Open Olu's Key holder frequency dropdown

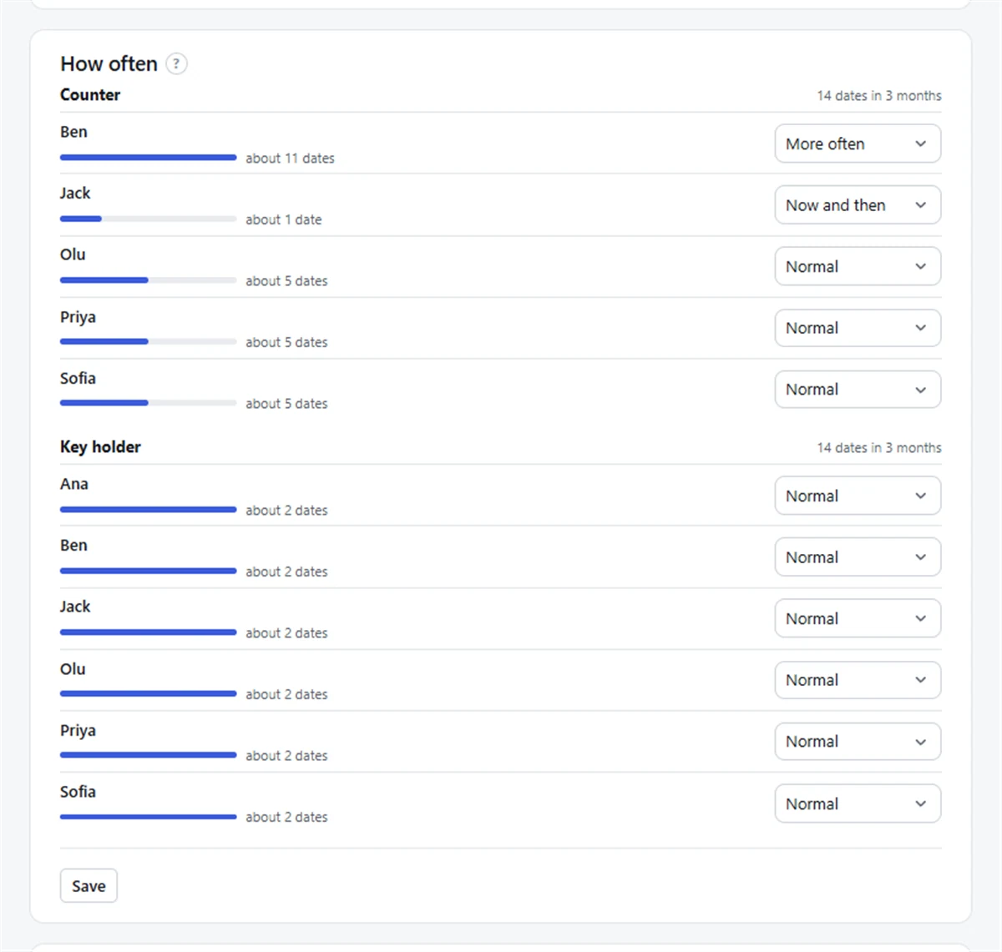pyautogui.click(x=858, y=680)
